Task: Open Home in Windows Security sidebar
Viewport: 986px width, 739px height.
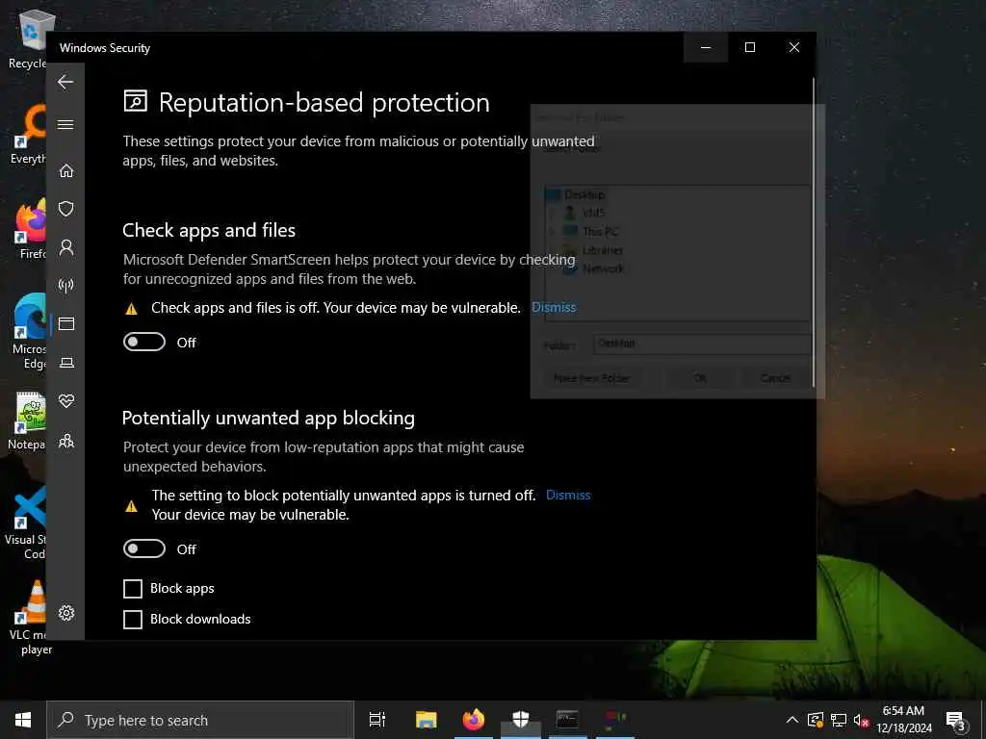Action: [x=66, y=170]
